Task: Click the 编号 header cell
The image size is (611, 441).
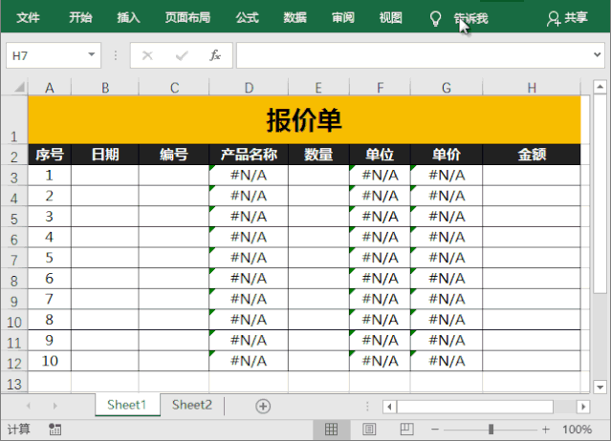Action: [174, 155]
